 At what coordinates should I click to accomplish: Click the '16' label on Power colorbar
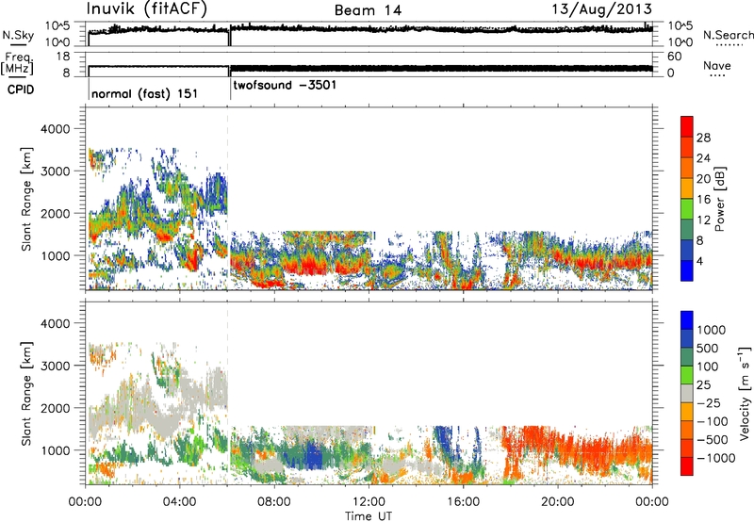click(x=703, y=200)
